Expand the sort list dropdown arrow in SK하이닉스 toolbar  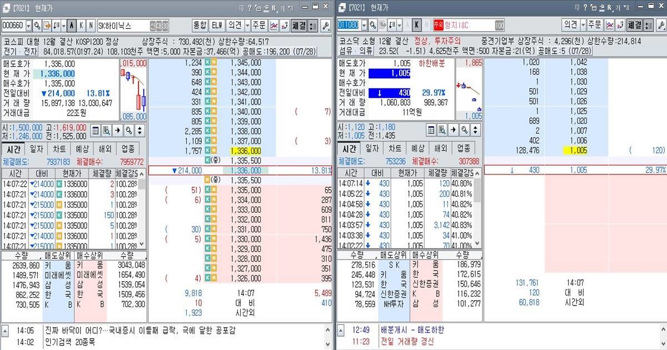click(64, 26)
